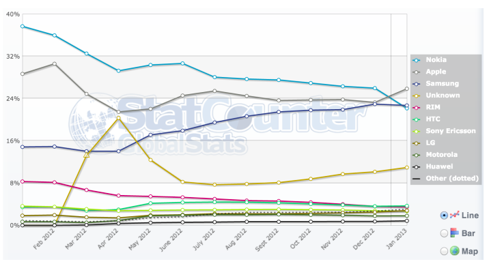Click the Nokia legend marker
489x266 pixels.
coord(417,60)
